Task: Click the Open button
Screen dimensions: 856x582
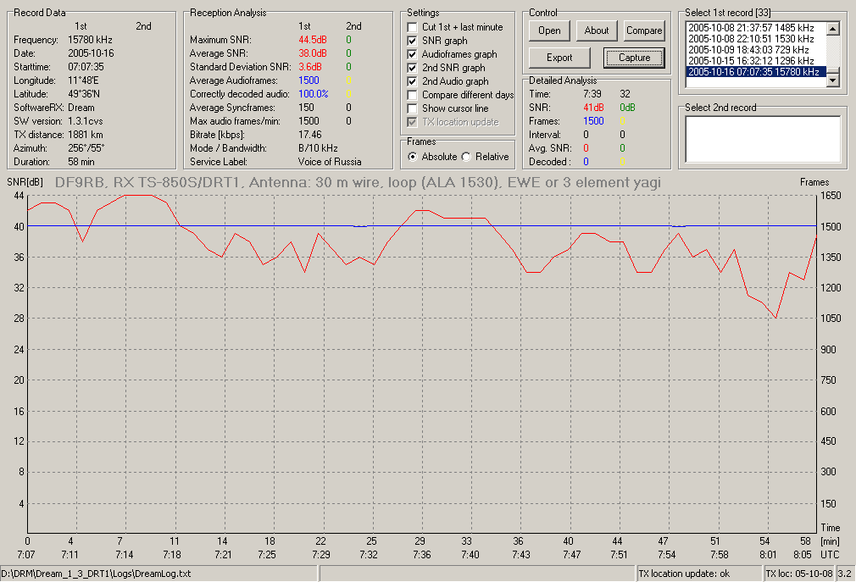Action: pyautogui.click(x=549, y=30)
